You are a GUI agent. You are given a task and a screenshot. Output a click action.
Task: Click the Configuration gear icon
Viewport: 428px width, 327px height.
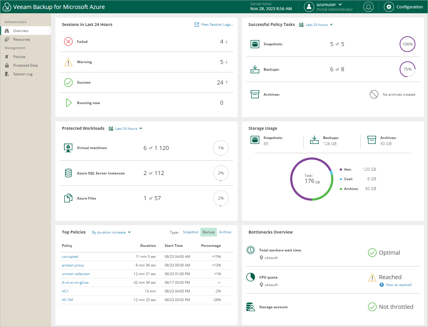(x=389, y=7)
